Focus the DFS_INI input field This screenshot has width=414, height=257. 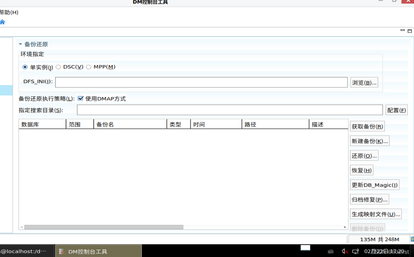(x=201, y=82)
